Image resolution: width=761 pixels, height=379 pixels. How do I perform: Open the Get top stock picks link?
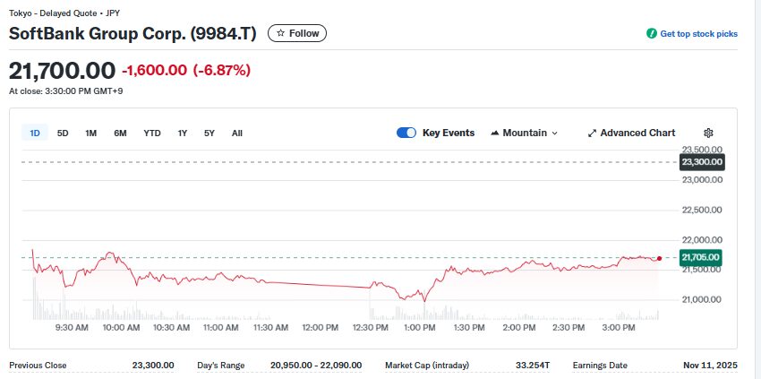(698, 33)
